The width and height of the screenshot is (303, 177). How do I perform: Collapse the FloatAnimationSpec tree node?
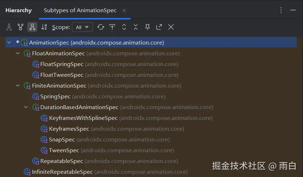[x=18, y=53]
